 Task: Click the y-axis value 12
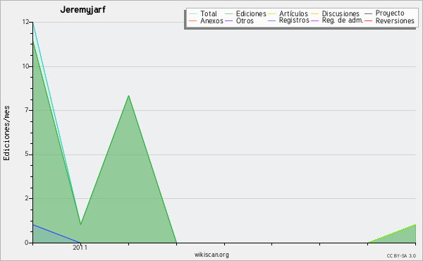(25, 22)
